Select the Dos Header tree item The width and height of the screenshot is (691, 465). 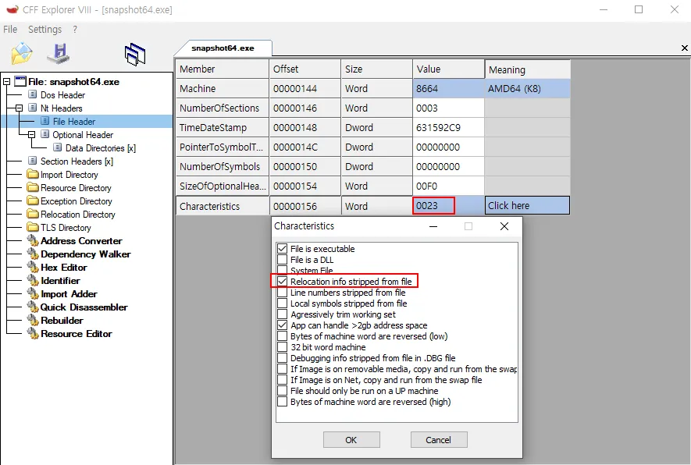tap(62, 95)
